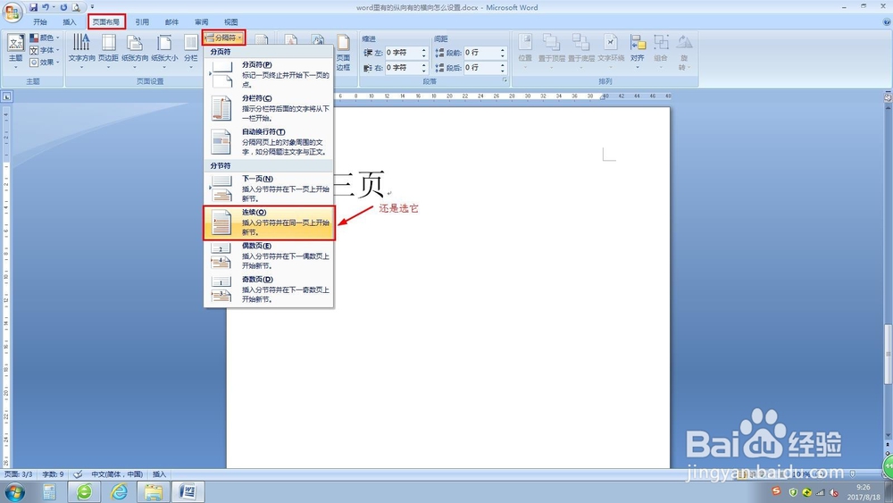Click the 分栏 columns button
This screenshot has width=893, height=503.
pyautogui.click(x=191, y=51)
